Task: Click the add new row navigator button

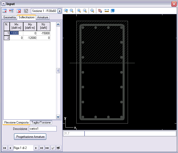Action: [47, 148]
